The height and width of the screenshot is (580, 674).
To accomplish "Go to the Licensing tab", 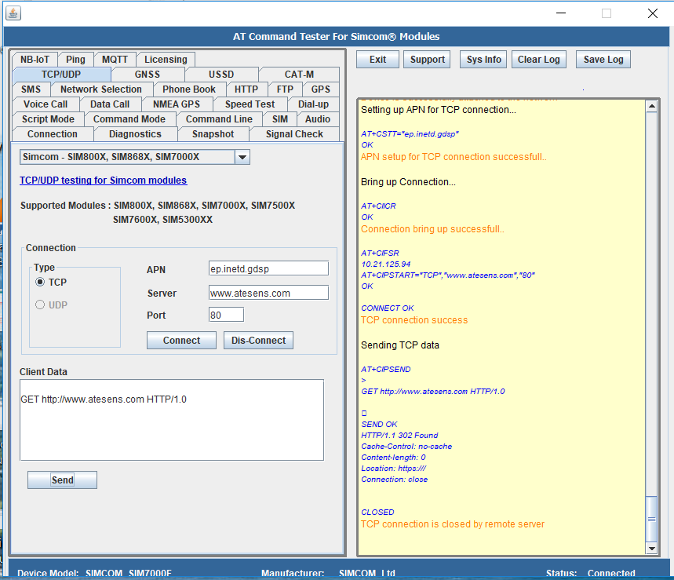I will click(x=166, y=60).
